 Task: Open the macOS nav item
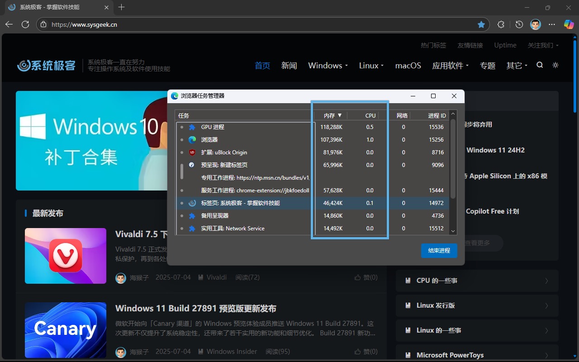pos(408,66)
